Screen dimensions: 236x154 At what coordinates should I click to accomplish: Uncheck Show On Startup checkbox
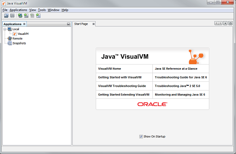coord(141,137)
